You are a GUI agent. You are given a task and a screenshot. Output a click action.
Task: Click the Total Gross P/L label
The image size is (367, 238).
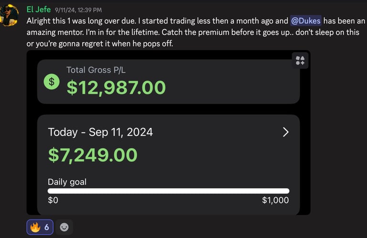96,70
